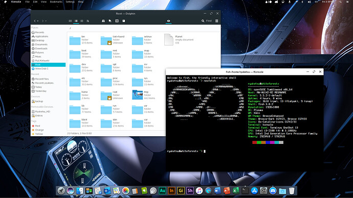Click the search magnifier in the top panel
353x198 pixels.
click(340, 2)
